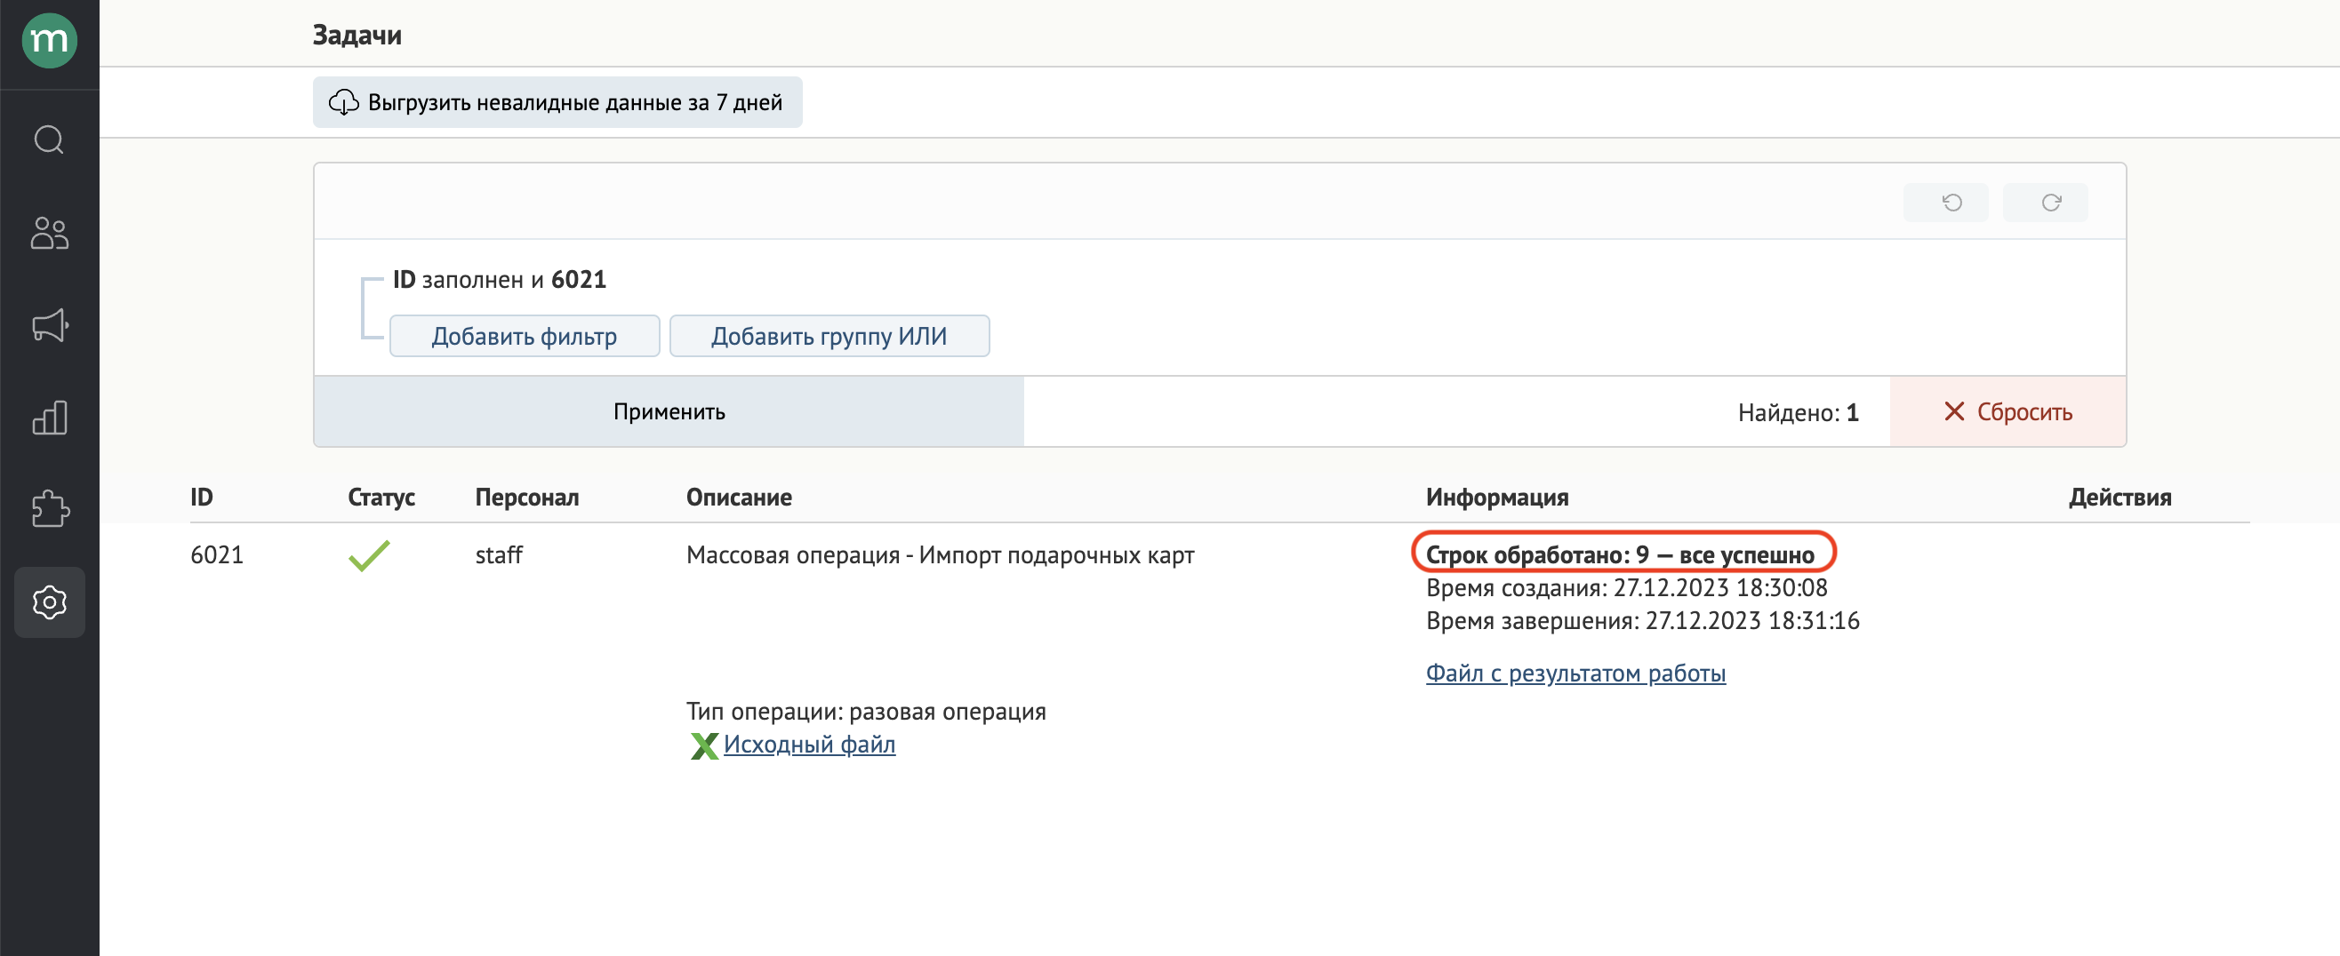2340x956 pixels.
Task: Open the Файл с результатом работы link
Action: pos(1575,673)
